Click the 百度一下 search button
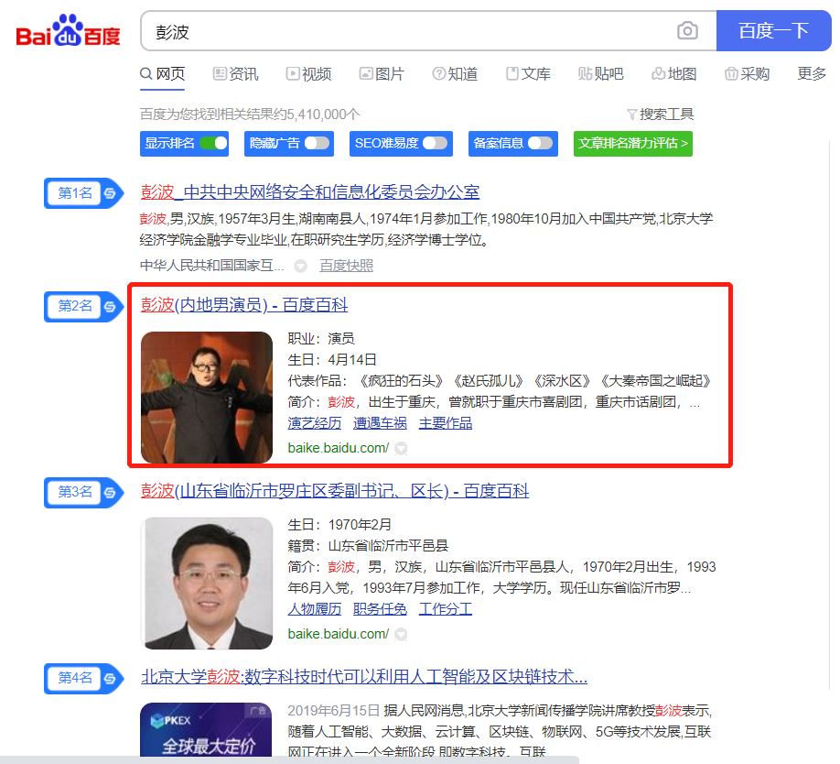 tap(773, 30)
